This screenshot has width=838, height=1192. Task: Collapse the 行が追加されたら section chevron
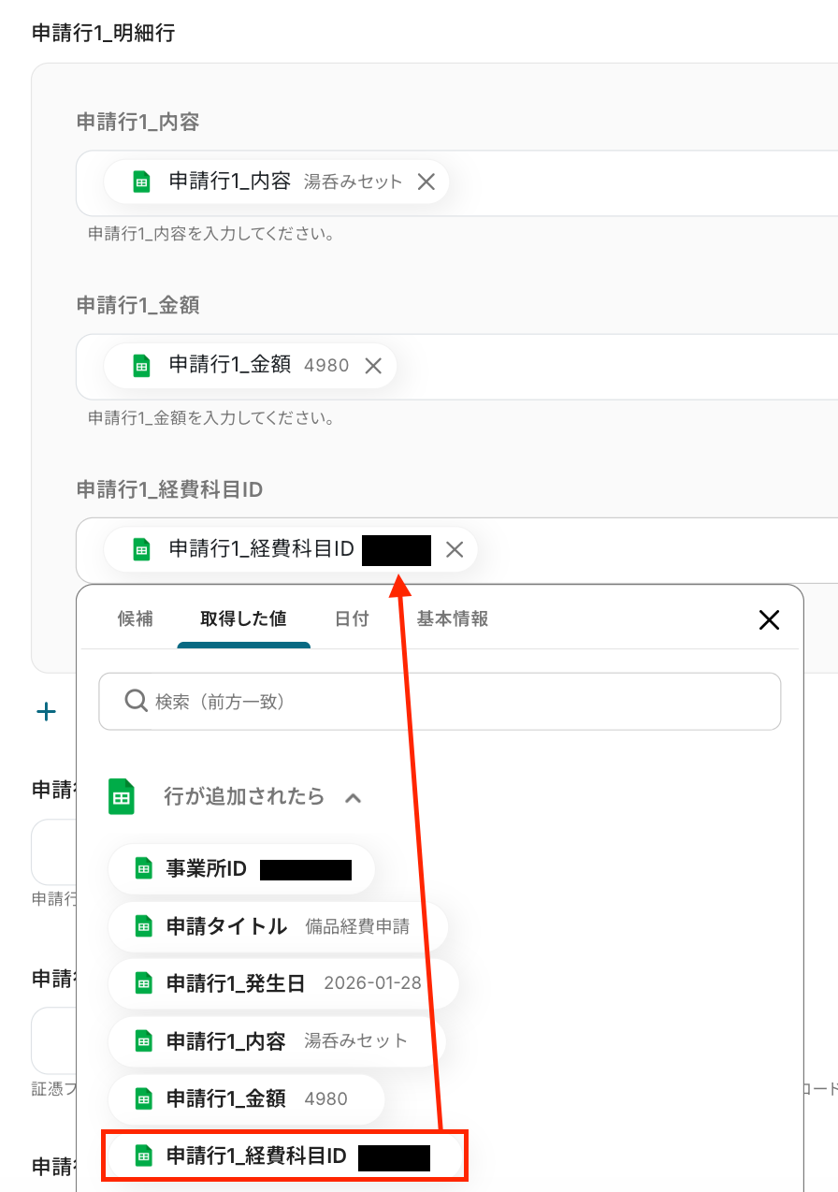[353, 797]
